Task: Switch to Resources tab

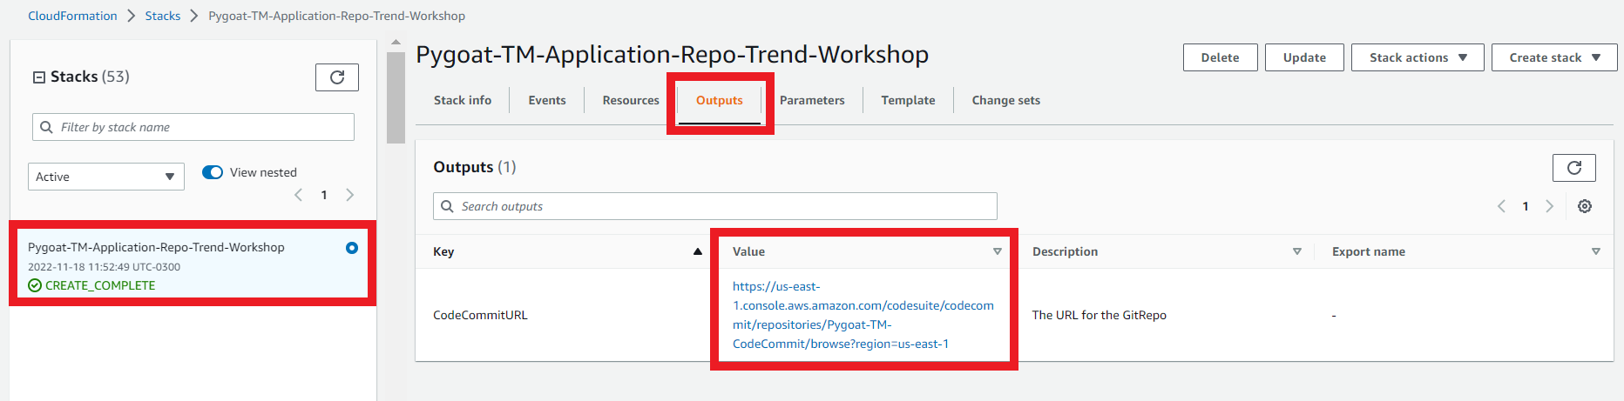Action: (x=631, y=100)
